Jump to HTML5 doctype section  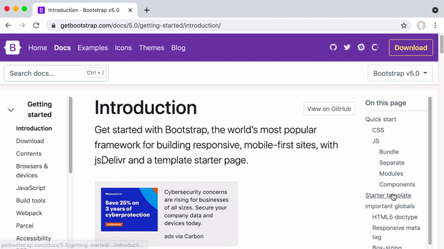395,217
